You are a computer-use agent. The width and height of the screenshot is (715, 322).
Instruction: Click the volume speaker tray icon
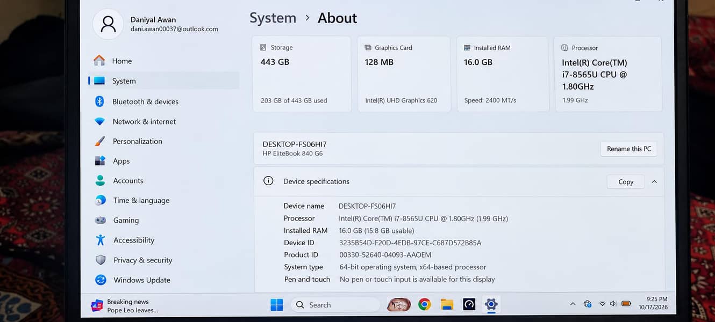613,304
